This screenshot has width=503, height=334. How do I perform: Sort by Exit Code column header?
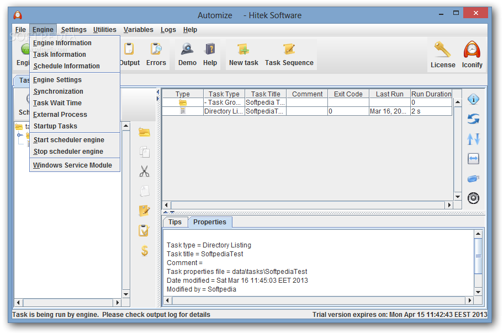348,94
